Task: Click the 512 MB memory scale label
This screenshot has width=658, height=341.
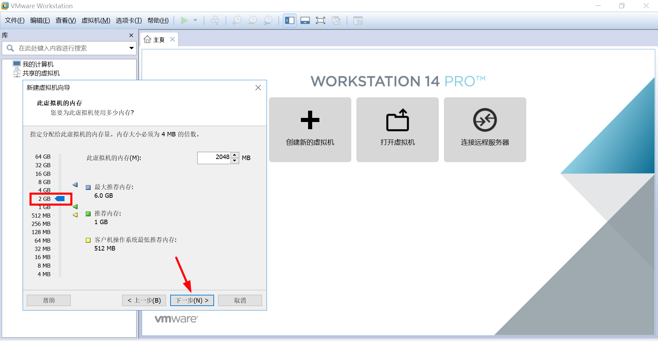Action: 41,216
